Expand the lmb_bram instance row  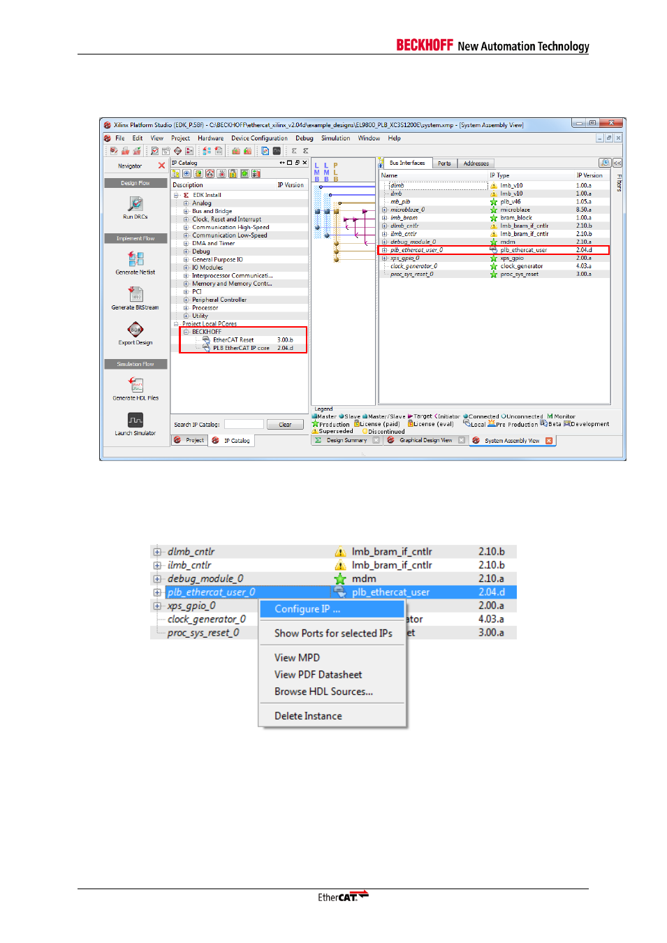[385, 218]
